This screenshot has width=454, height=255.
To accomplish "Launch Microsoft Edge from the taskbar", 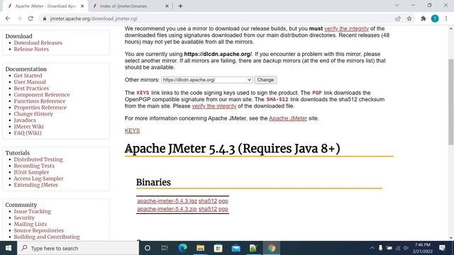I will click(x=183, y=248).
